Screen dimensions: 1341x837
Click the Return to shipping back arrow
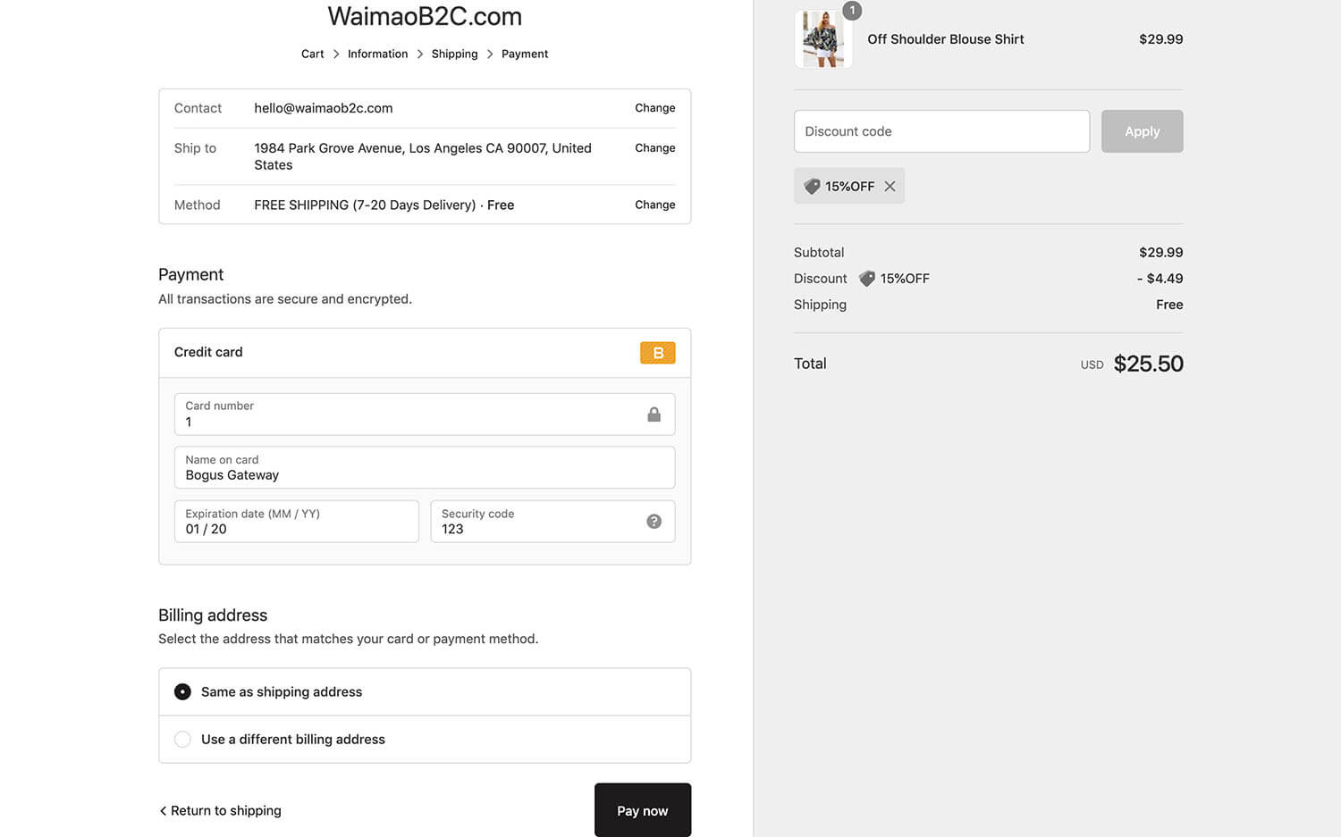(x=163, y=811)
